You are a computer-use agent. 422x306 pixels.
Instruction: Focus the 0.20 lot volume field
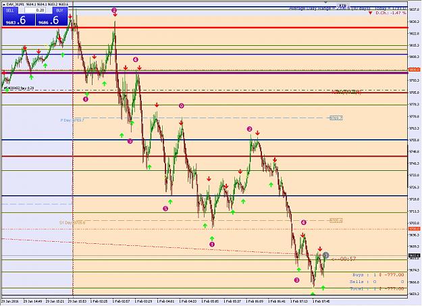(35, 10)
